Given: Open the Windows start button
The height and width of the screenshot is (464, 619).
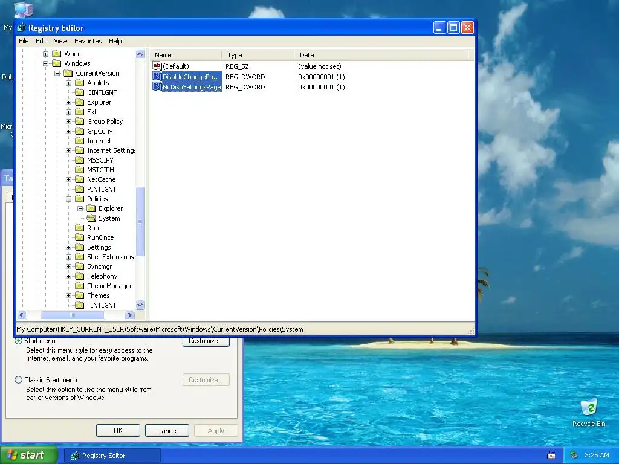Looking at the screenshot, I should point(28,455).
